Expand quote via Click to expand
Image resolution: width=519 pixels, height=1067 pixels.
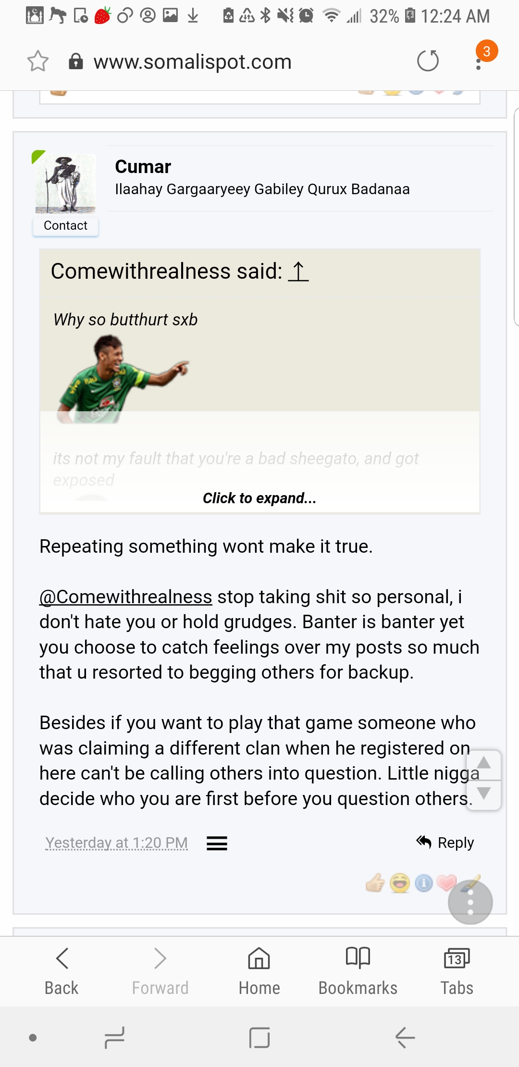click(x=259, y=498)
